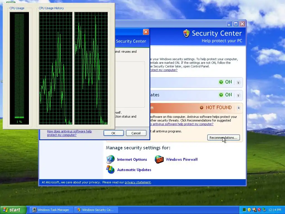Switch to Windows Security Center taskbar button
The height and width of the screenshot is (214, 285).
(96, 210)
